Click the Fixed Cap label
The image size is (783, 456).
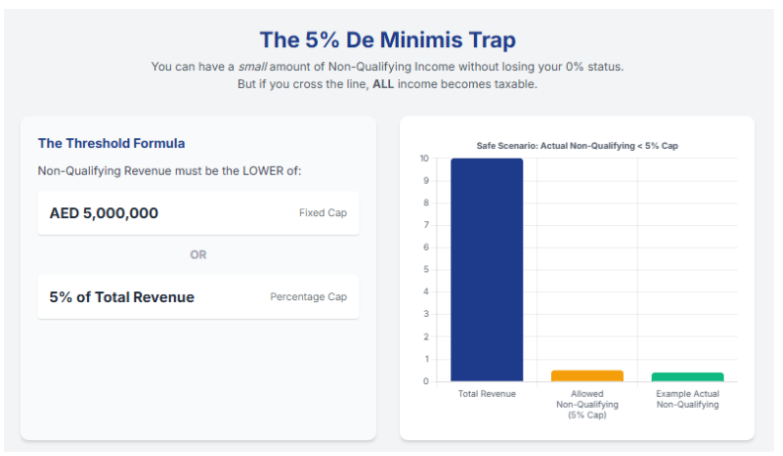[x=323, y=213]
